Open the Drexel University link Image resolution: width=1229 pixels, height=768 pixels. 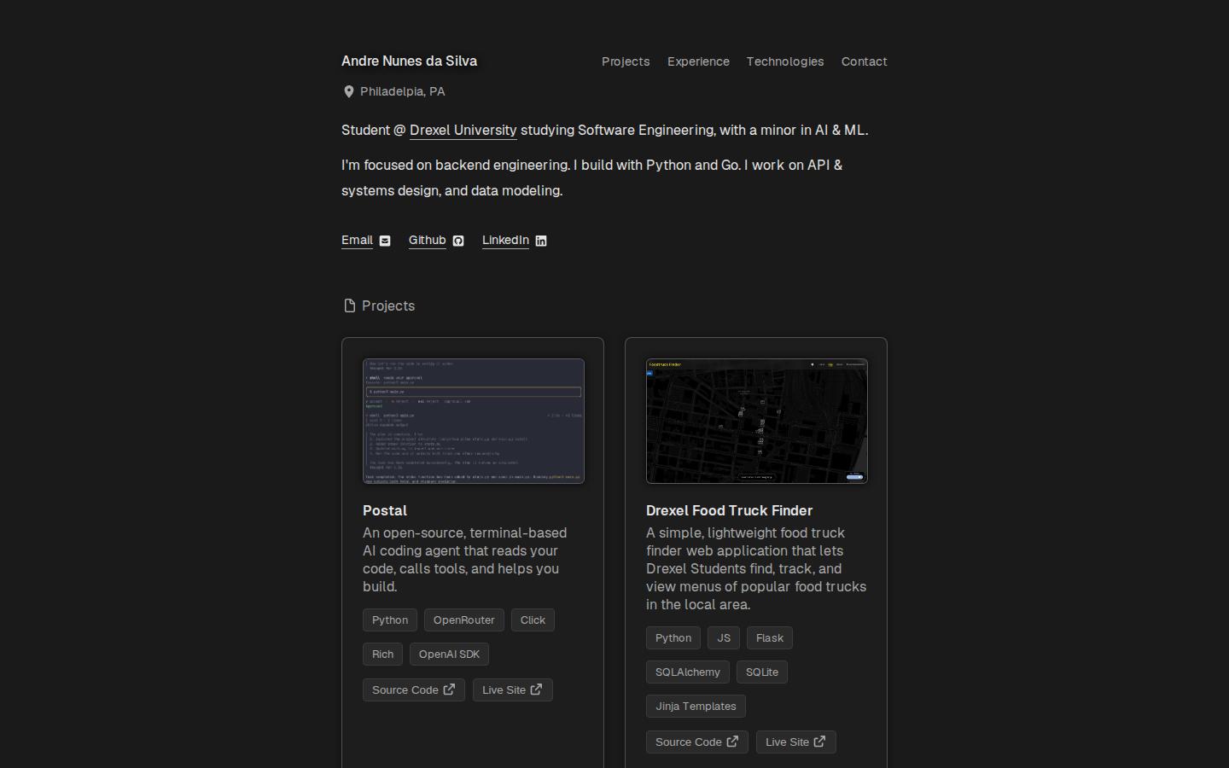click(x=463, y=131)
